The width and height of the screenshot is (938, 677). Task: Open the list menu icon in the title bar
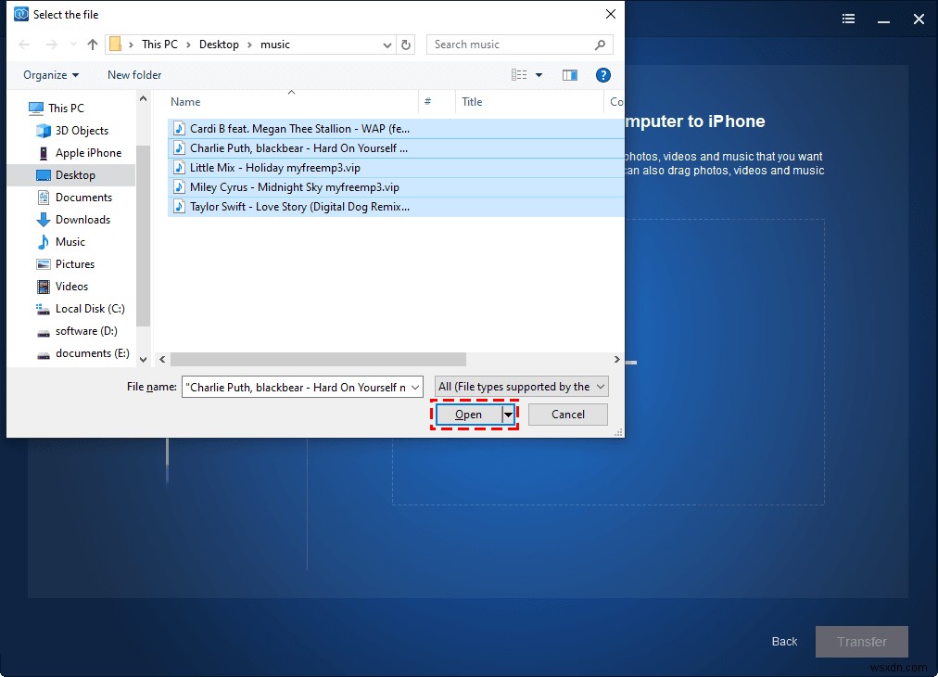(848, 19)
